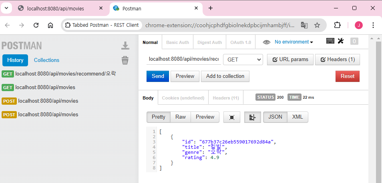Open the Cookies (undefined) tab
This screenshot has width=382, height=183.
pyautogui.click(x=183, y=98)
